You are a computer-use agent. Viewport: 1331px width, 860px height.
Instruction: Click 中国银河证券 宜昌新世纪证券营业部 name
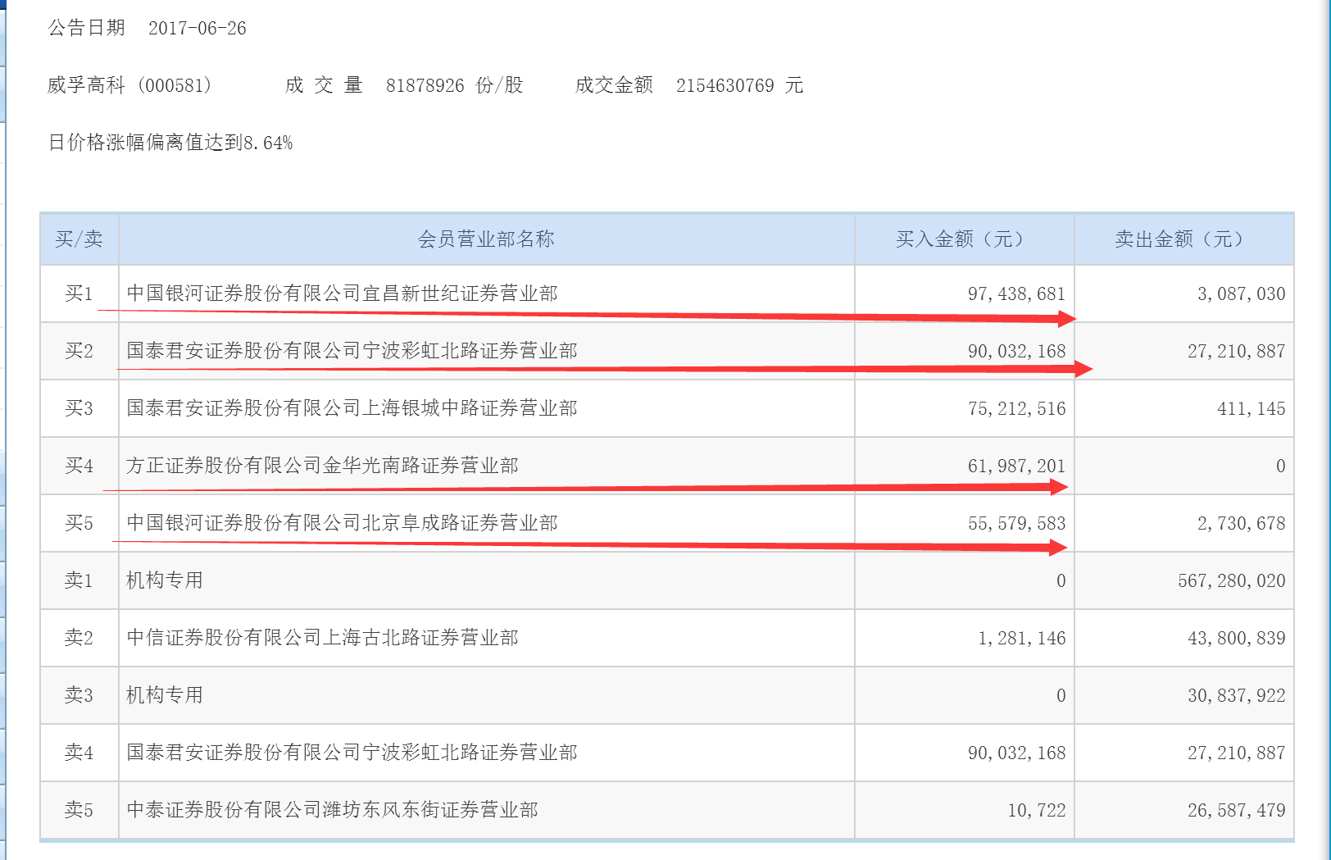click(343, 293)
